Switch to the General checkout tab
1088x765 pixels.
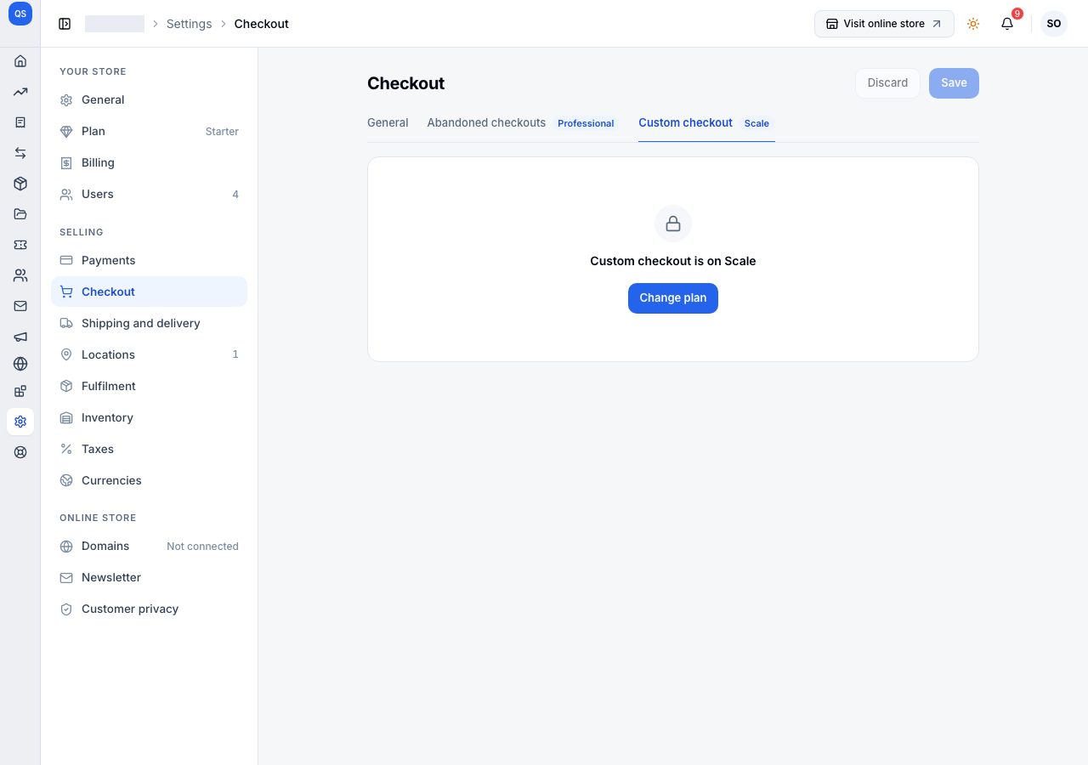388,122
